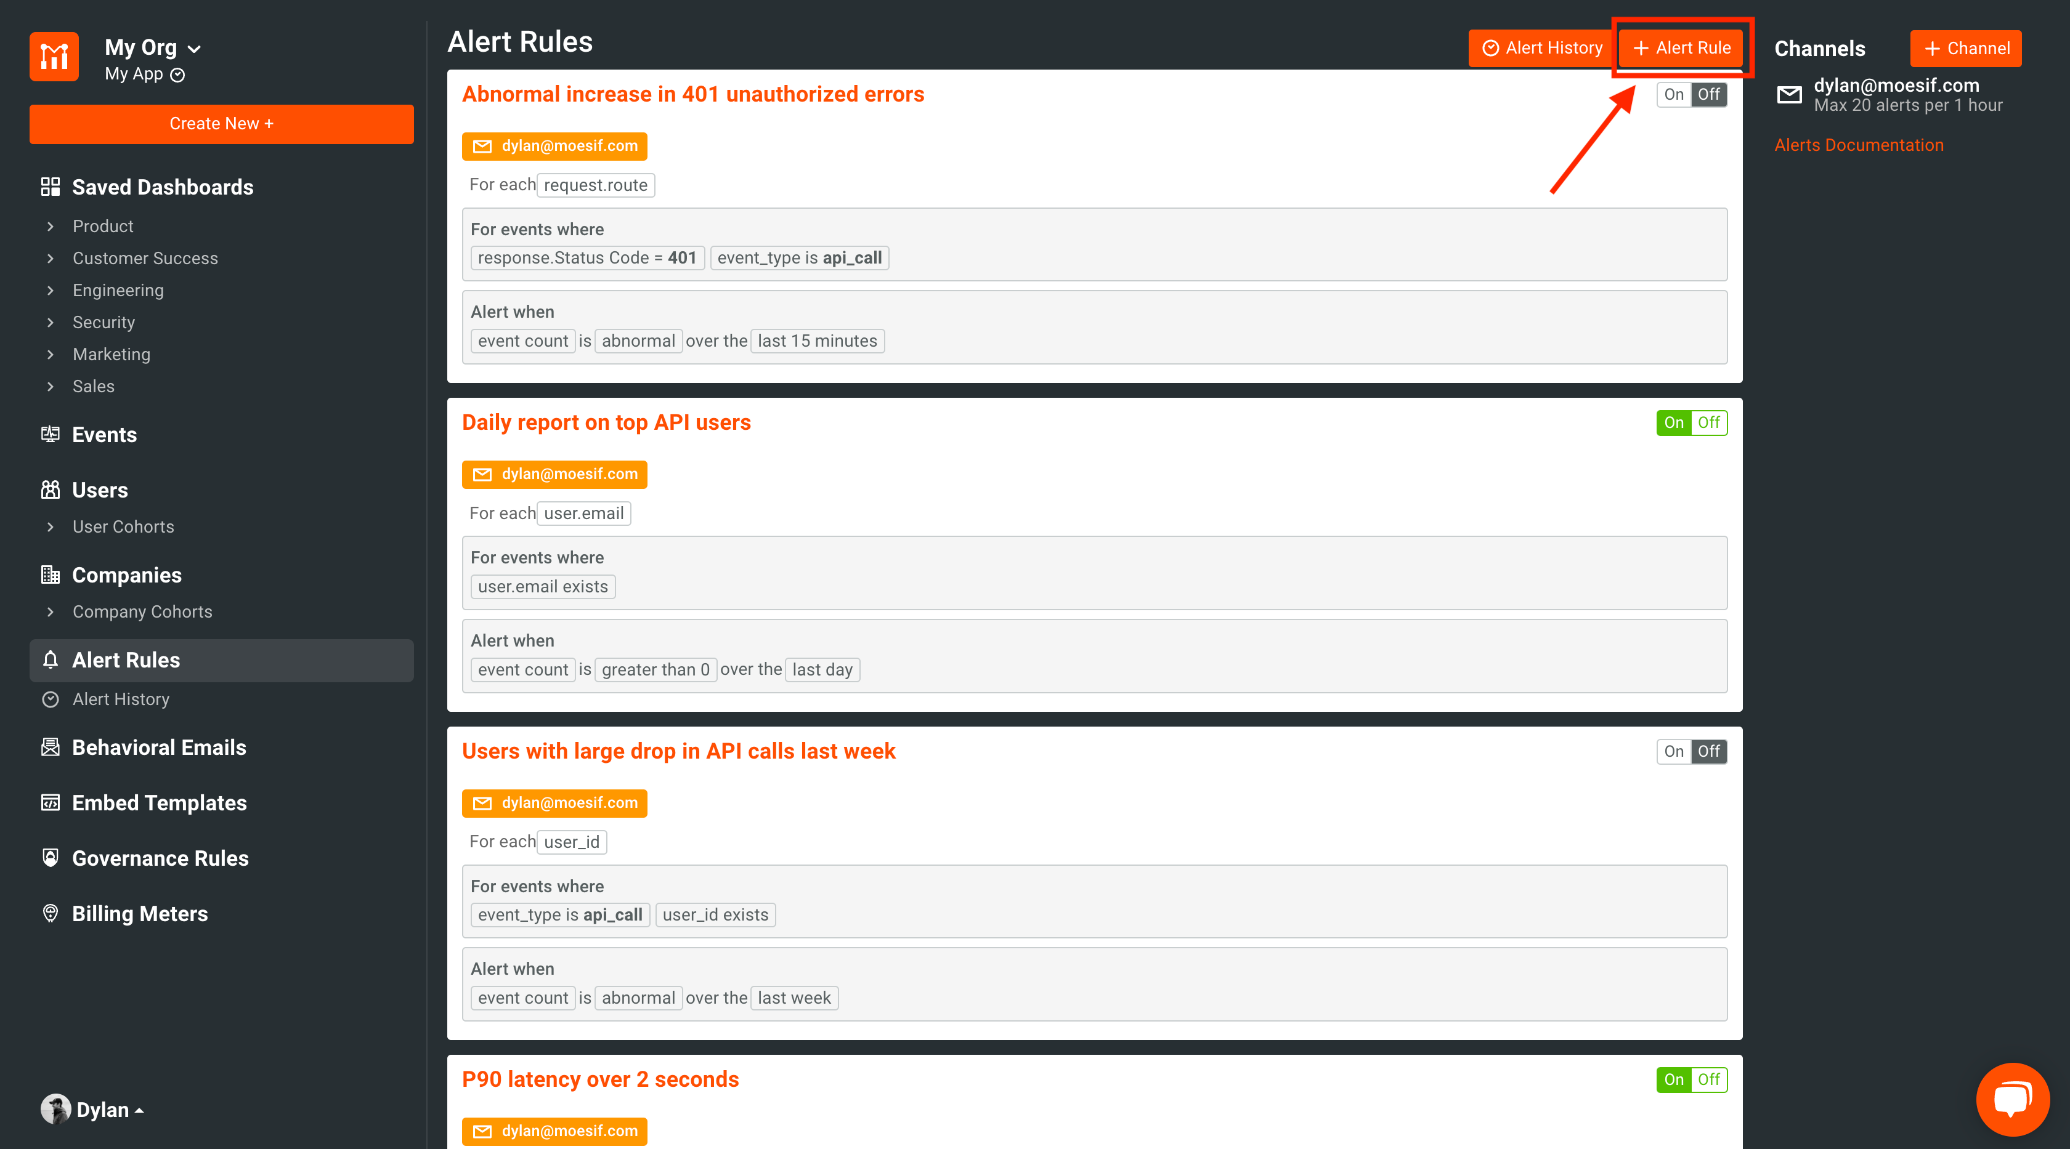Click the Create New button
Viewport: 2070px width, 1149px height.
(221, 124)
